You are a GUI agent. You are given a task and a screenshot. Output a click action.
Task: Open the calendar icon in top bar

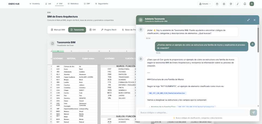(x=217, y=4)
